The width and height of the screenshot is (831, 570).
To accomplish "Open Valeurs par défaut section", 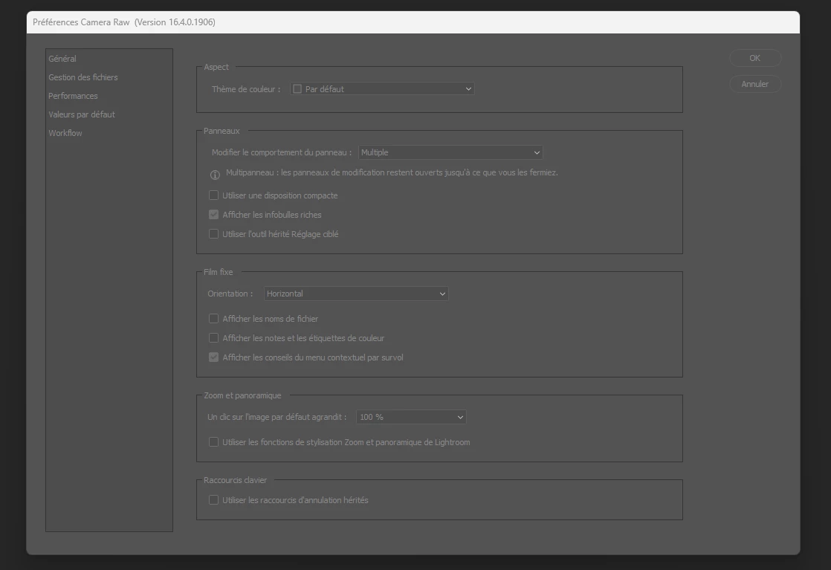I will point(82,114).
